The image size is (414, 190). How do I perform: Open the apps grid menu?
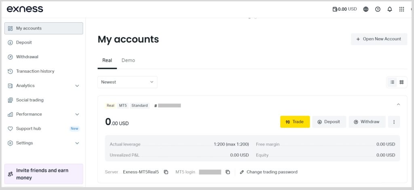pos(401,9)
